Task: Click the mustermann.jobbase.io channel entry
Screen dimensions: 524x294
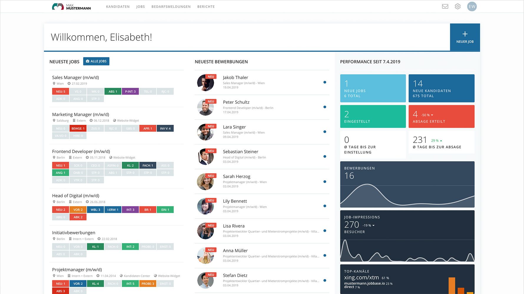Action: coord(364,283)
